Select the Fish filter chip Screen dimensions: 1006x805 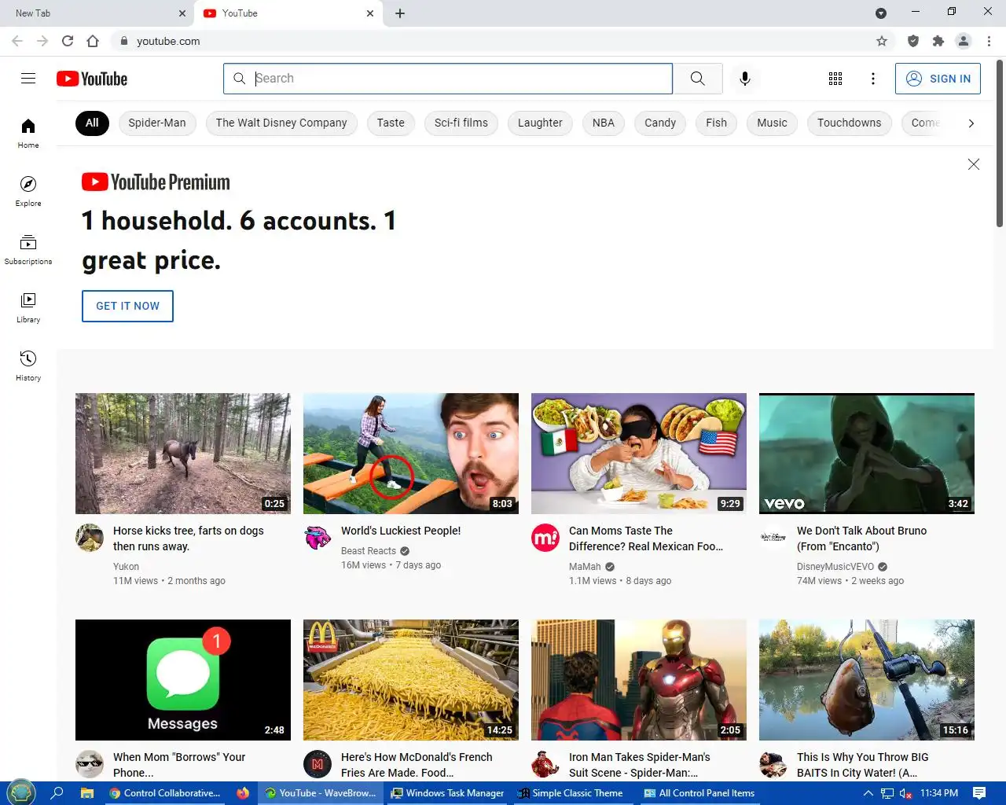pos(716,123)
